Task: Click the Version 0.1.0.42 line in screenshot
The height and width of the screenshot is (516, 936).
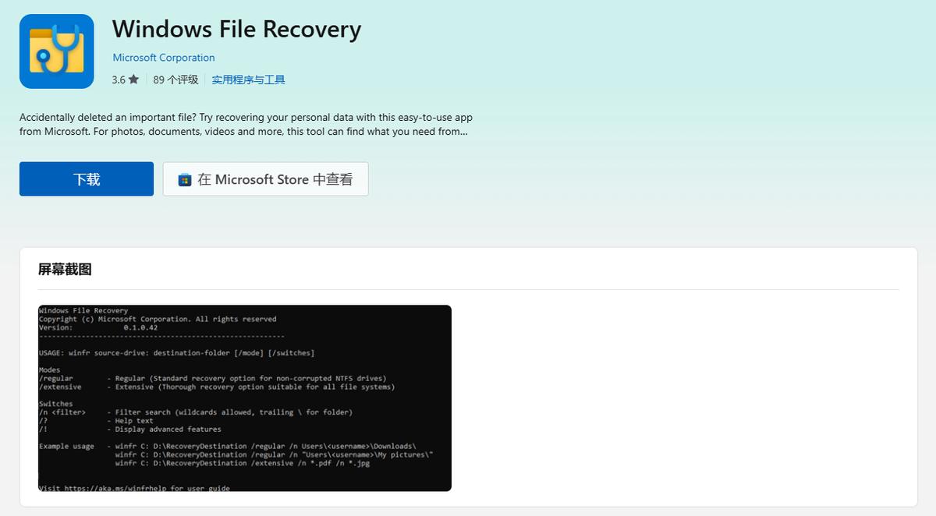Action: [x=98, y=327]
